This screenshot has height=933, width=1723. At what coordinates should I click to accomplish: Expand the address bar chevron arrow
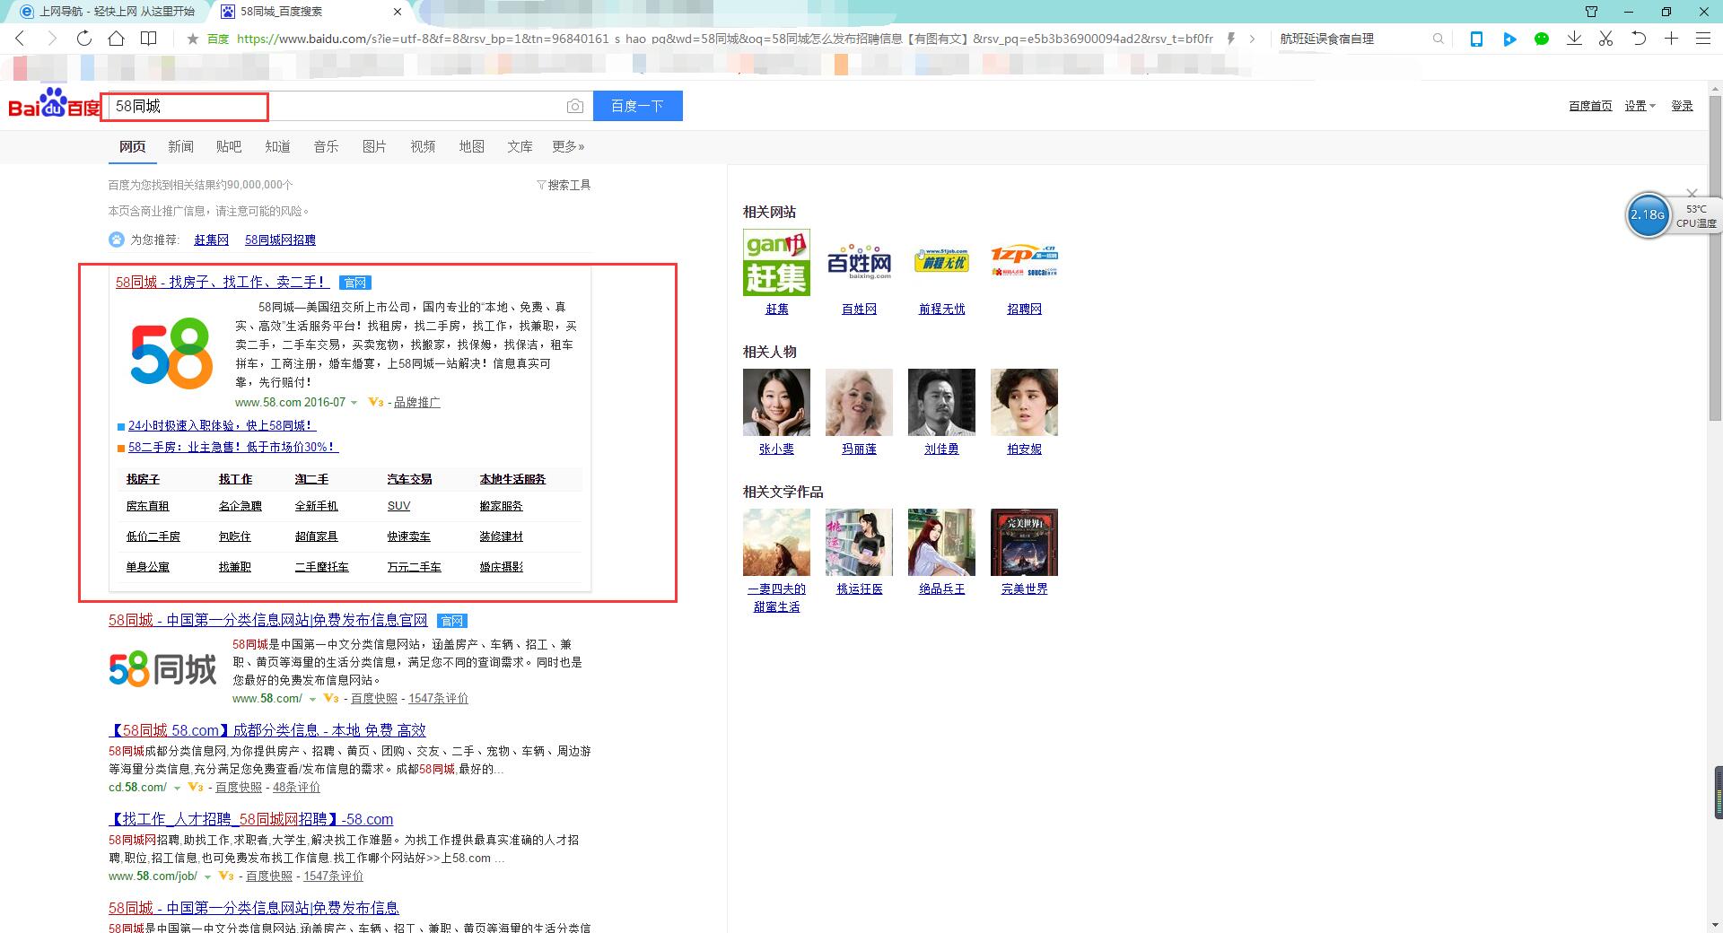(x=1252, y=39)
